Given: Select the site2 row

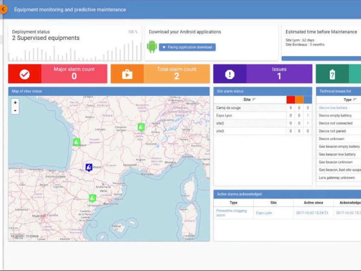Looking at the screenshot, I should point(263,123).
